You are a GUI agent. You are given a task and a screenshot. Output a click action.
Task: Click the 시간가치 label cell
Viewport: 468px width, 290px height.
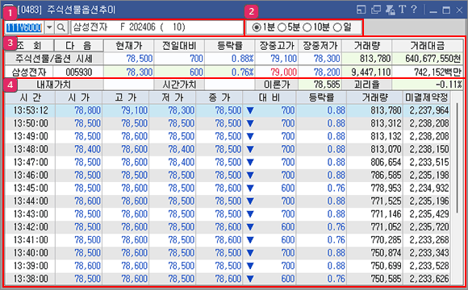tap(179, 85)
